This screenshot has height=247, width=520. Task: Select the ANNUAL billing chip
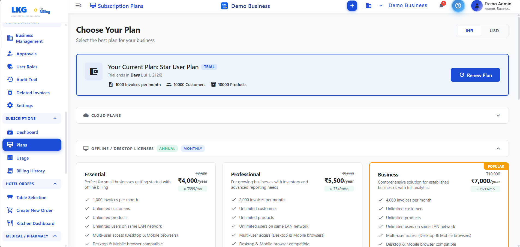click(x=167, y=148)
